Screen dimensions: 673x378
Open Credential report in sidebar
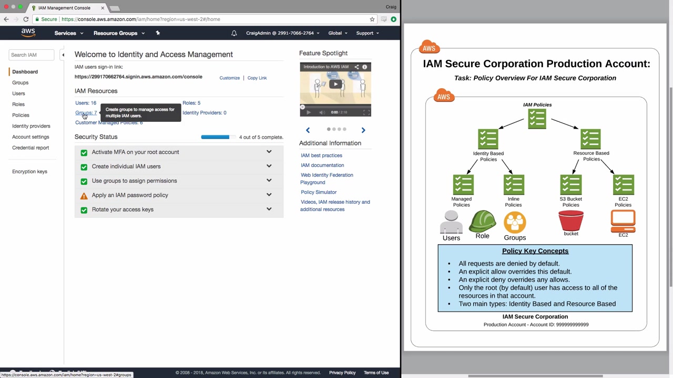(30, 148)
